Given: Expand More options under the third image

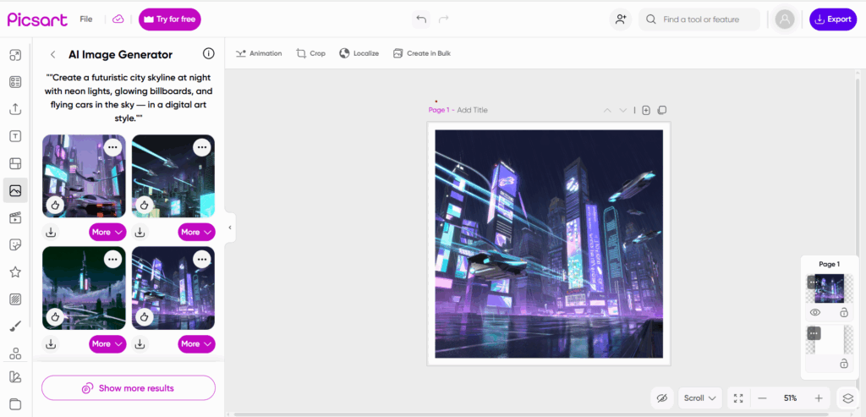Looking at the screenshot, I should 107,344.
